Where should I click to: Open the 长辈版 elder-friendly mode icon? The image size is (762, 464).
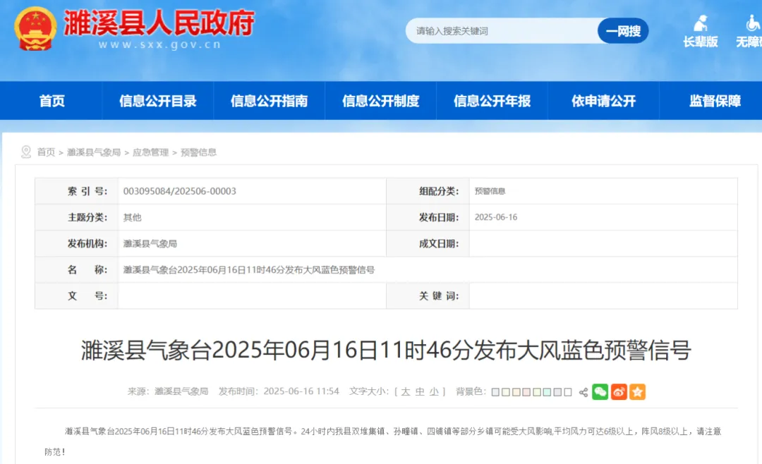click(701, 31)
